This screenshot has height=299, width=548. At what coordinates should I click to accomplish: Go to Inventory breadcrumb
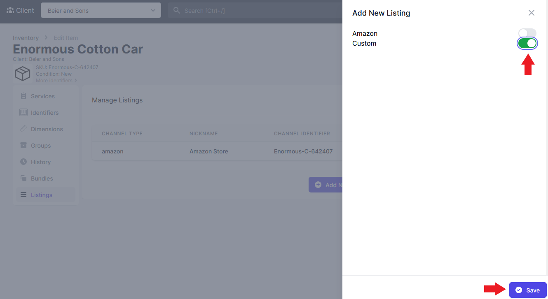(26, 38)
